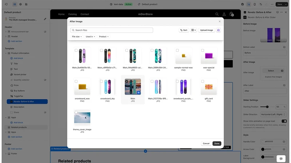Click the Search files input field
This screenshot has height=163, width=291.
point(112,30)
